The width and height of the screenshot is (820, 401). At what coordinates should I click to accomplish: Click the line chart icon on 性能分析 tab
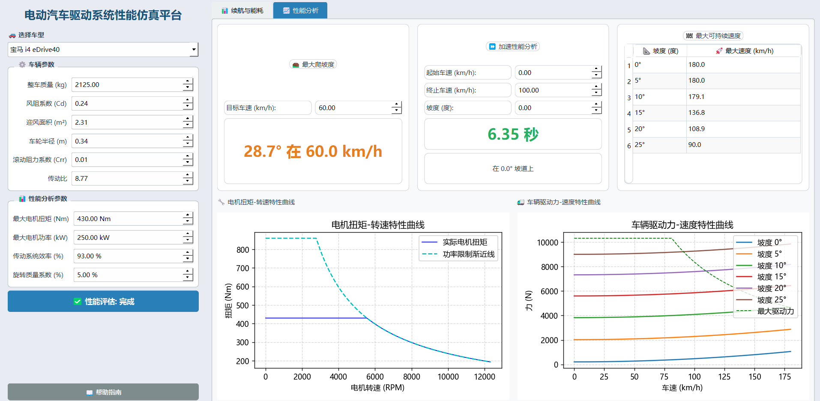pyautogui.click(x=286, y=11)
